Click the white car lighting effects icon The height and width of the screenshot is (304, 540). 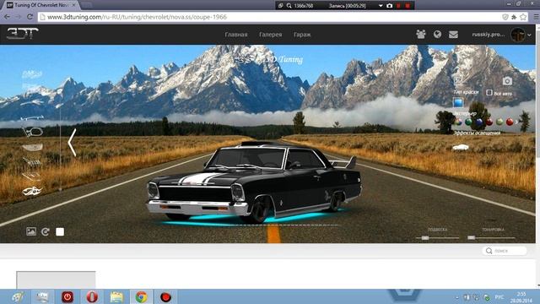[461, 148]
